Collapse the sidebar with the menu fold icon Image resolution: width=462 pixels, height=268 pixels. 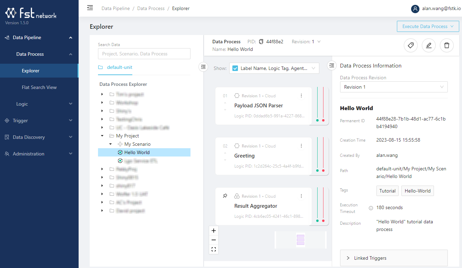pos(90,8)
